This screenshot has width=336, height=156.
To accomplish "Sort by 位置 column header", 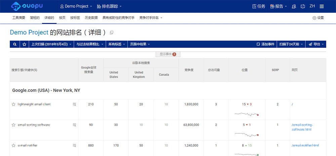I will click(247, 70).
